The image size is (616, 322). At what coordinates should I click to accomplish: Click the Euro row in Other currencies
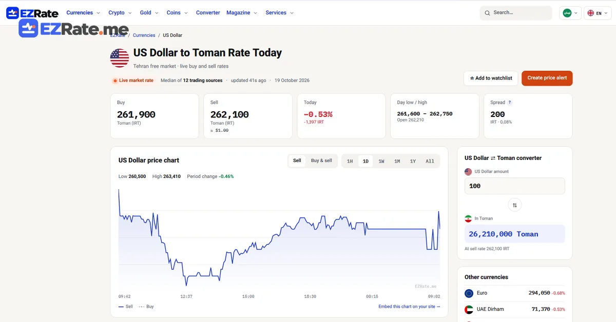click(x=514, y=293)
